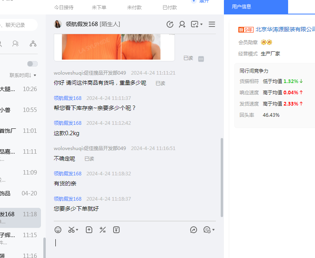The image size is (315, 258).
Task: Open the emoji picker in chat toolbar
Action: tap(58, 230)
